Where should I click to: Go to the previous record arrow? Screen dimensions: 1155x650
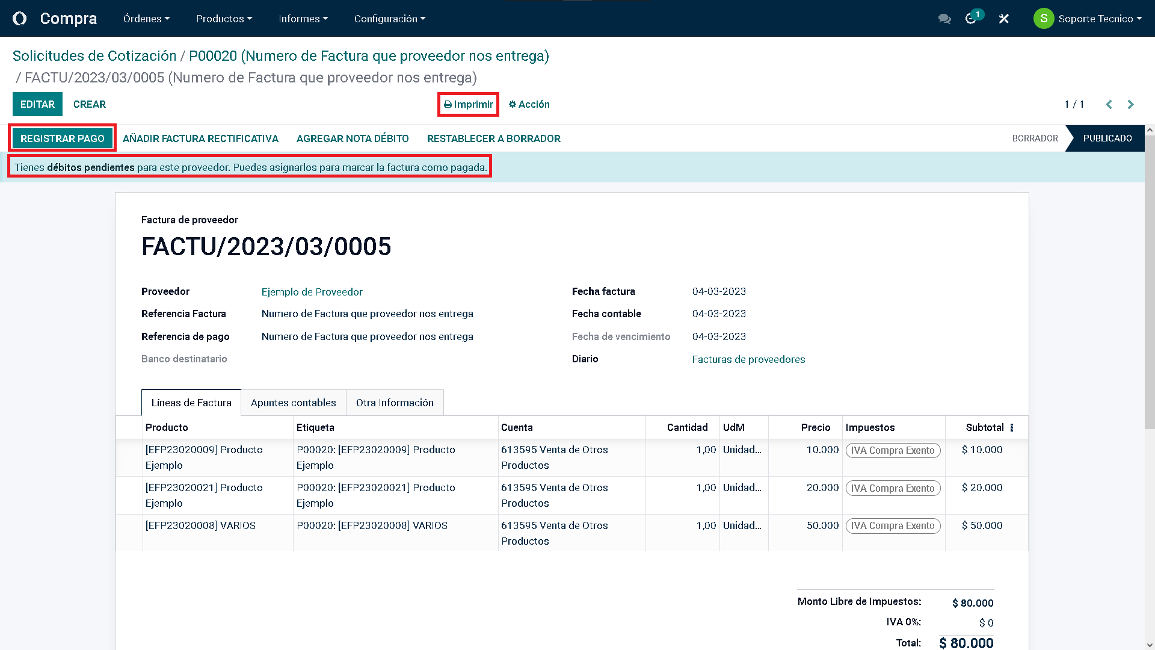pyautogui.click(x=1109, y=104)
